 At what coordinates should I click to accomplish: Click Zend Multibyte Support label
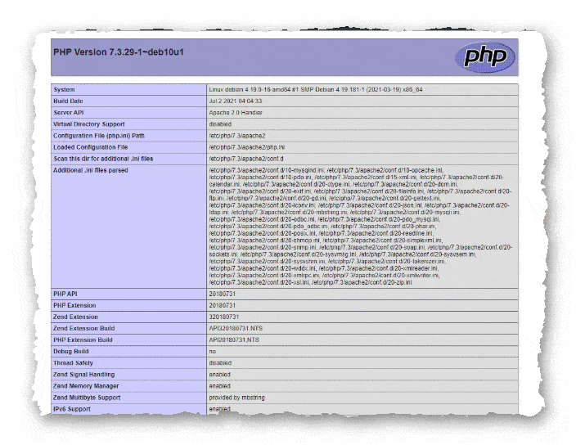click(x=87, y=398)
